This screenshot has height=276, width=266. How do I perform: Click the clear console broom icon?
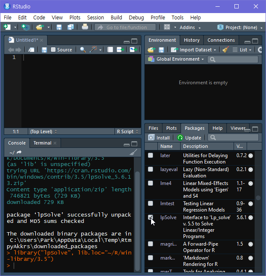133,153
